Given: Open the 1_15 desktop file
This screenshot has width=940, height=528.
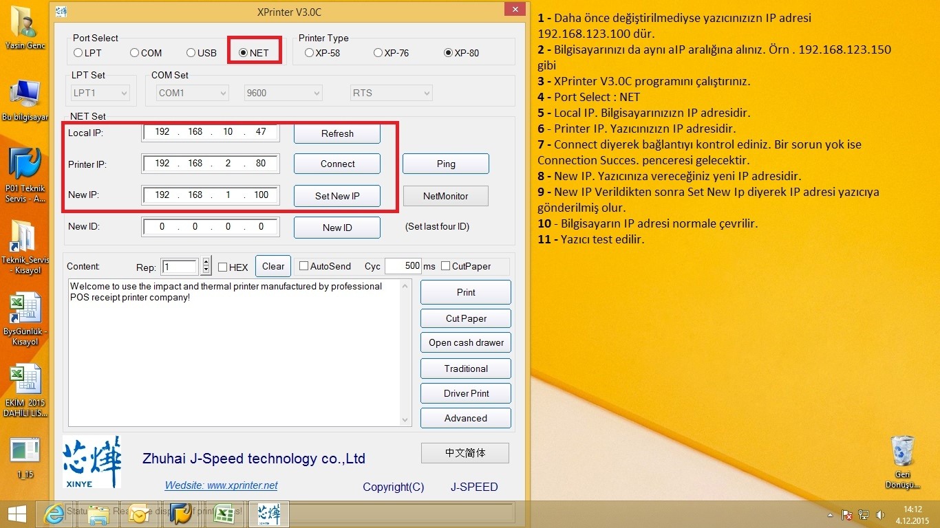Looking at the screenshot, I should click(25, 459).
